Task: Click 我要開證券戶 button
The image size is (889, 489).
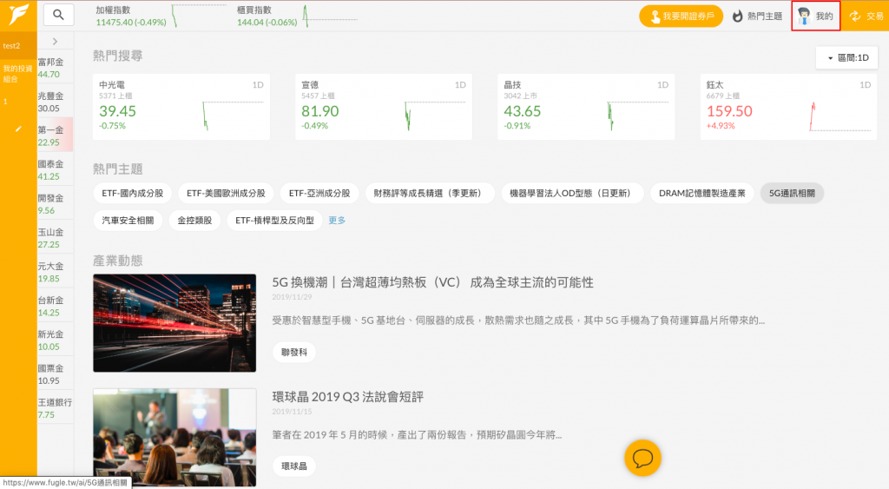Action: coord(681,16)
